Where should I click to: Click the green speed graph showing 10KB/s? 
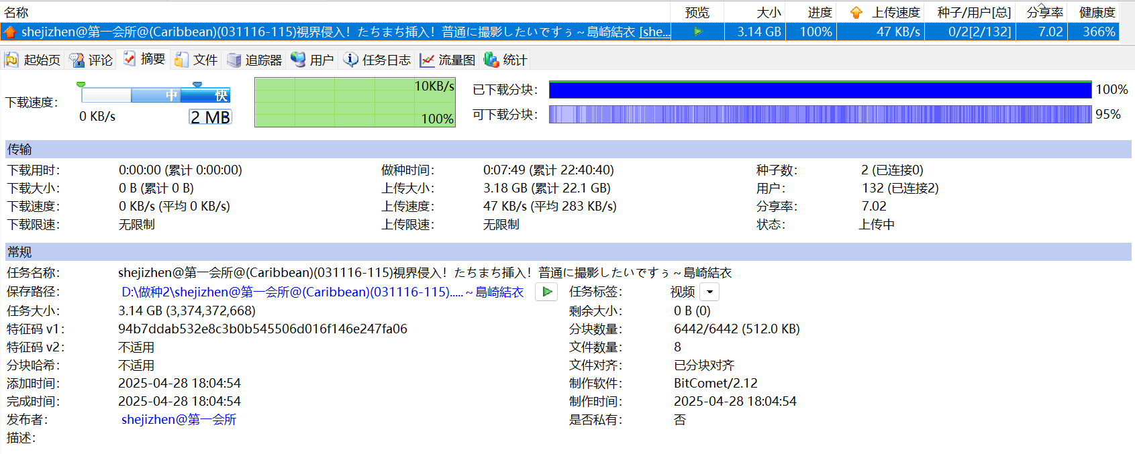(355, 102)
